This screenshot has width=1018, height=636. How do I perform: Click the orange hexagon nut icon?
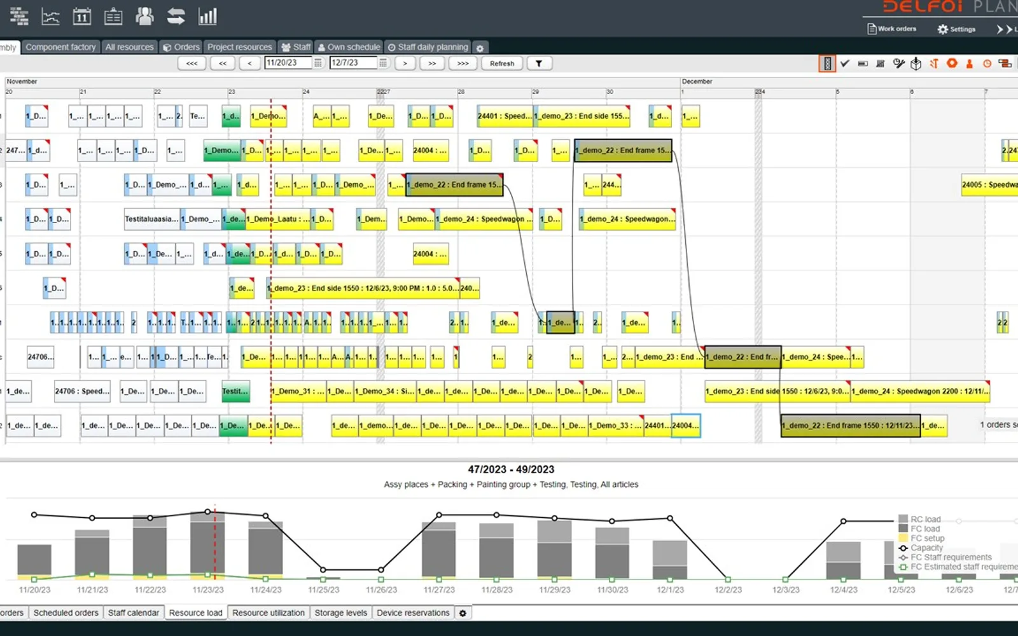952,63
